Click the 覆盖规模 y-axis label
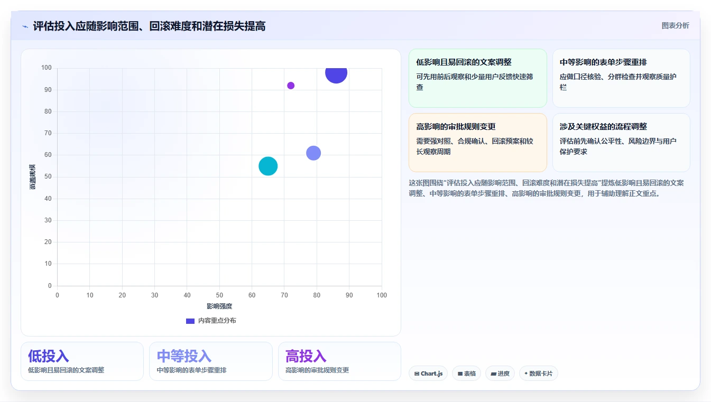Image resolution: width=711 pixels, height=402 pixels. click(33, 177)
